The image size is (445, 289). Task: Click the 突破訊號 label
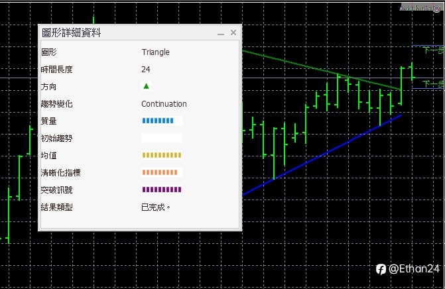pyautogui.click(x=57, y=190)
